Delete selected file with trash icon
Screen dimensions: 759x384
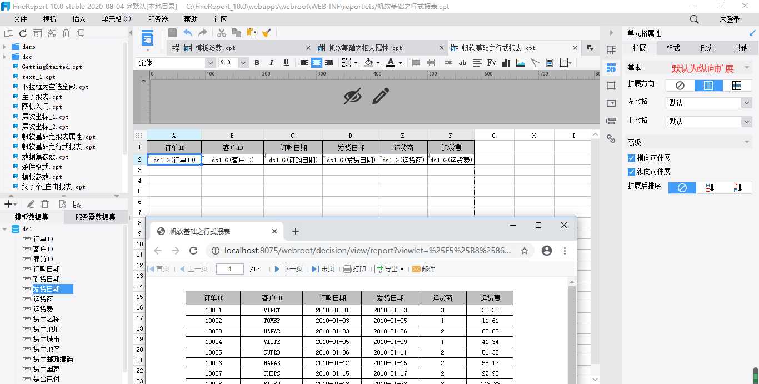pos(66,33)
